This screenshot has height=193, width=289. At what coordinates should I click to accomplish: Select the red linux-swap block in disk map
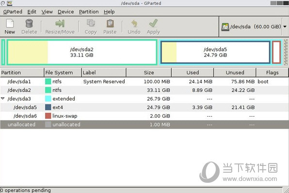277,52
